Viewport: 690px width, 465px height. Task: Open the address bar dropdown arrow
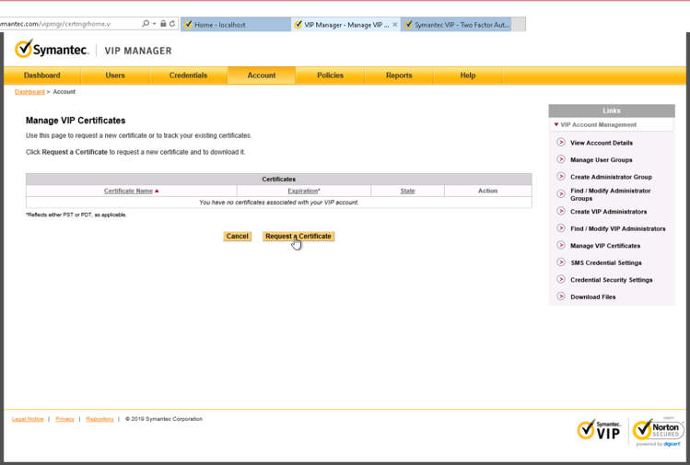tap(154, 24)
